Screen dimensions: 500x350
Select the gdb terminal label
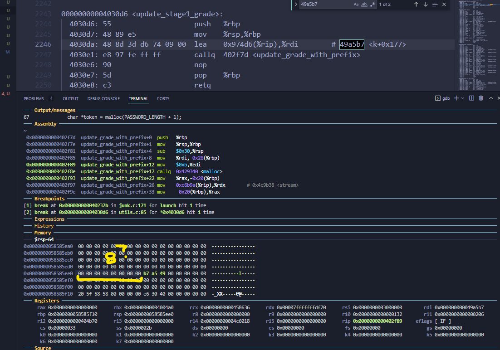[446, 98]
